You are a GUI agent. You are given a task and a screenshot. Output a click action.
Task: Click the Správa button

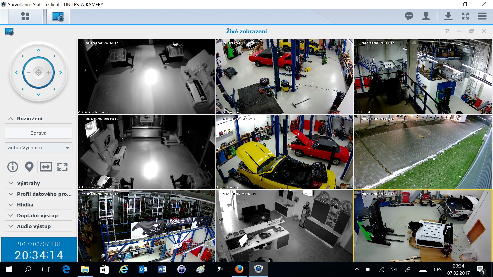coord(39,133)
